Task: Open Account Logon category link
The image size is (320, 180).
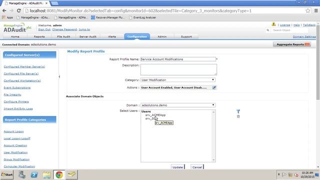Action: 13,131
